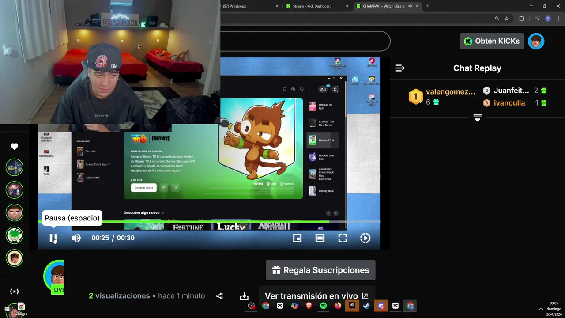
Task: Mute the CHAMPAKI tab audio indicator
Action: pos(410,6)
